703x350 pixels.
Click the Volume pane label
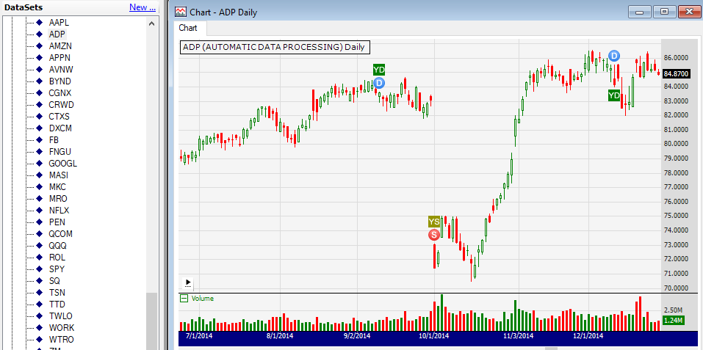pos(203,299)
